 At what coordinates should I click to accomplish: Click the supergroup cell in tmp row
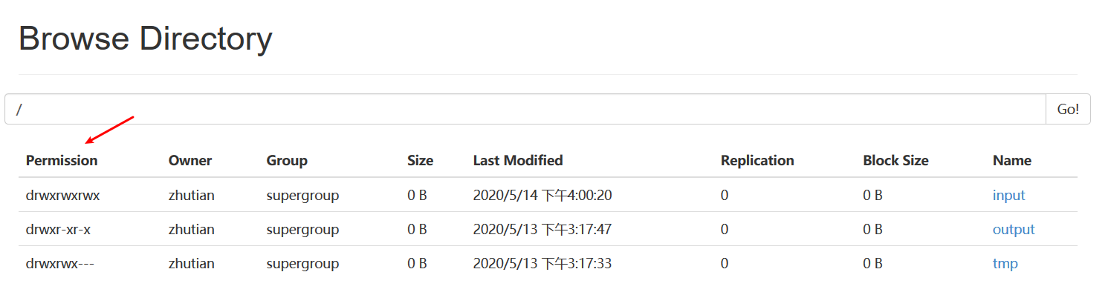pos(302,264)
